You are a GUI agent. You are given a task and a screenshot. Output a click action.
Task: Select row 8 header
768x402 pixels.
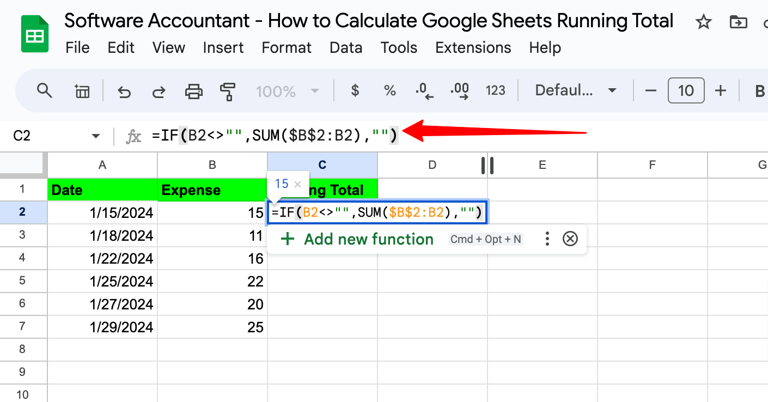point(23,349)
